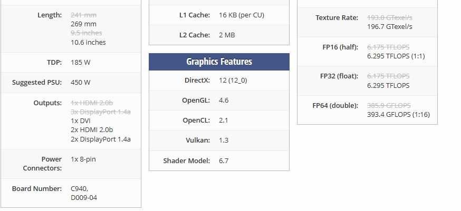The height and width of the screenshot is (211, 461).
Task: Click the FP16 (half) label
Action: (x=340, y=47)
